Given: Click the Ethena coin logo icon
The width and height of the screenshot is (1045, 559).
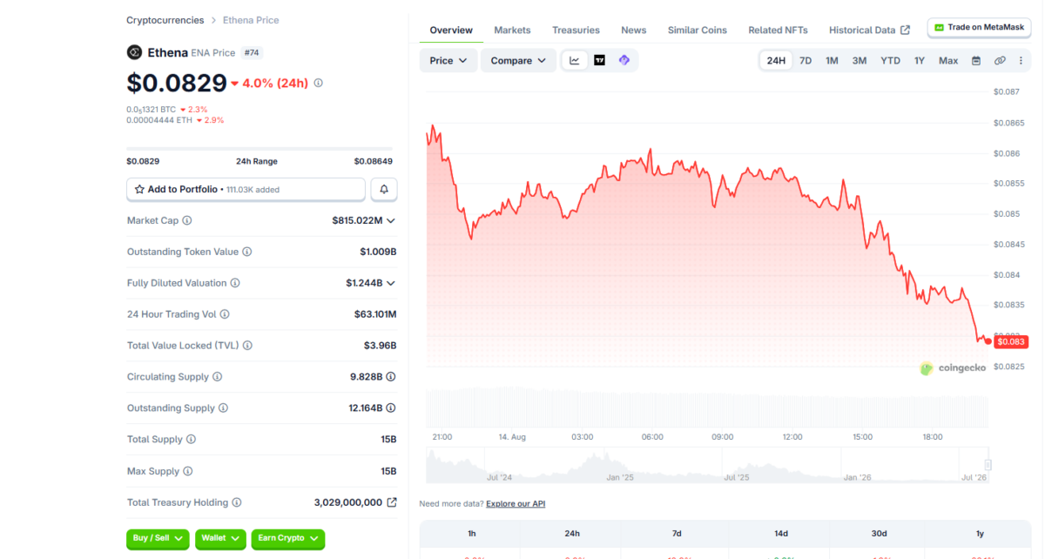Looking at the screenshot, I should 134,52.
